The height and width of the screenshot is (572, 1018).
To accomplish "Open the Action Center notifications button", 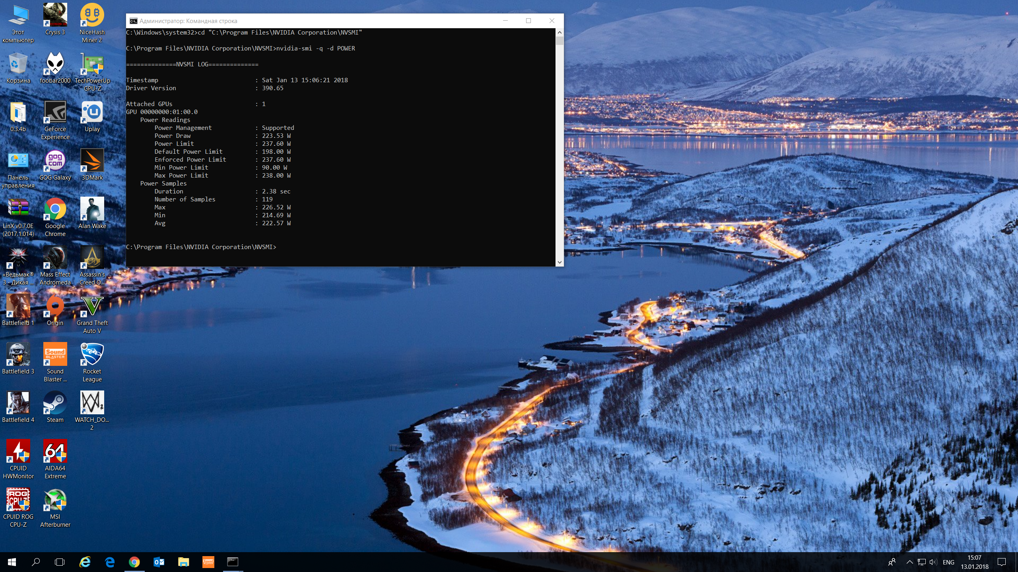I will tap(1002, 562).
